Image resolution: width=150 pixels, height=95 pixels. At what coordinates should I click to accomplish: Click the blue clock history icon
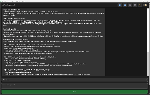coord(120,5)
